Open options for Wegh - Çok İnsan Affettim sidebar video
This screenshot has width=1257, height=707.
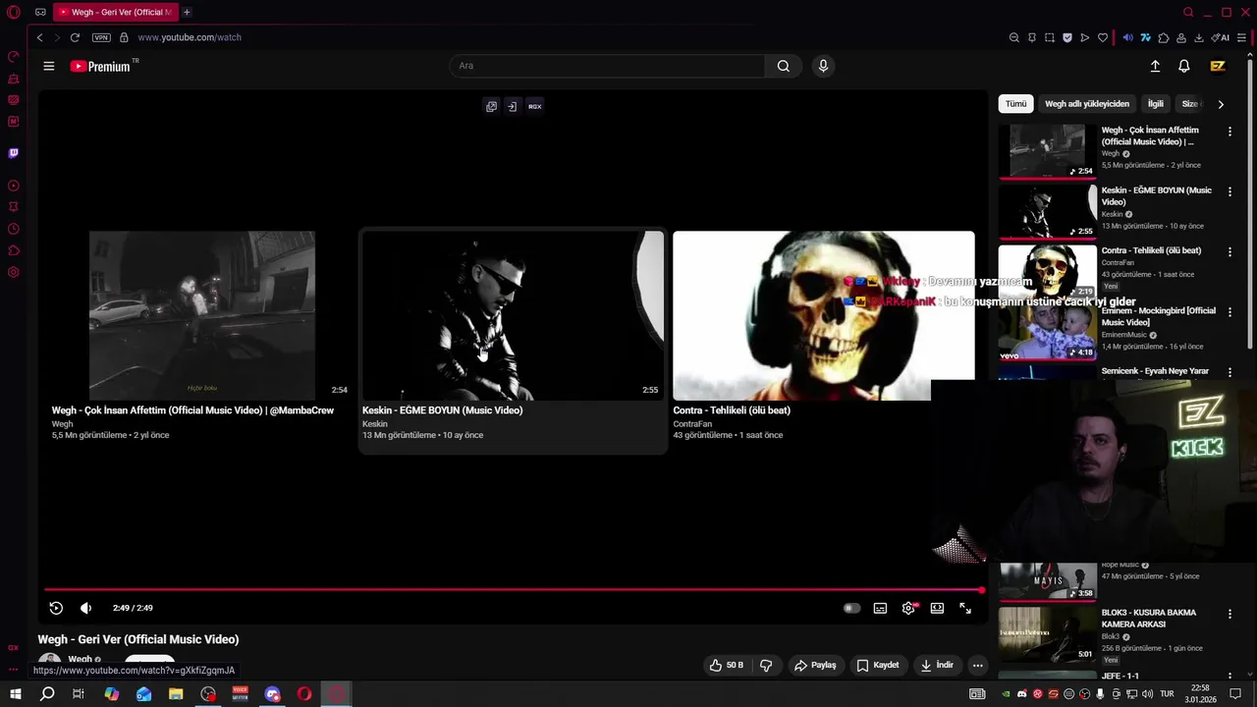[x=1230, y=131]
